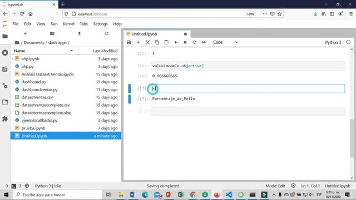Viewport: 356px width, 200px height.
Task: Click the Documents breadcrumb folder link
Action: (x=34, y=43)
